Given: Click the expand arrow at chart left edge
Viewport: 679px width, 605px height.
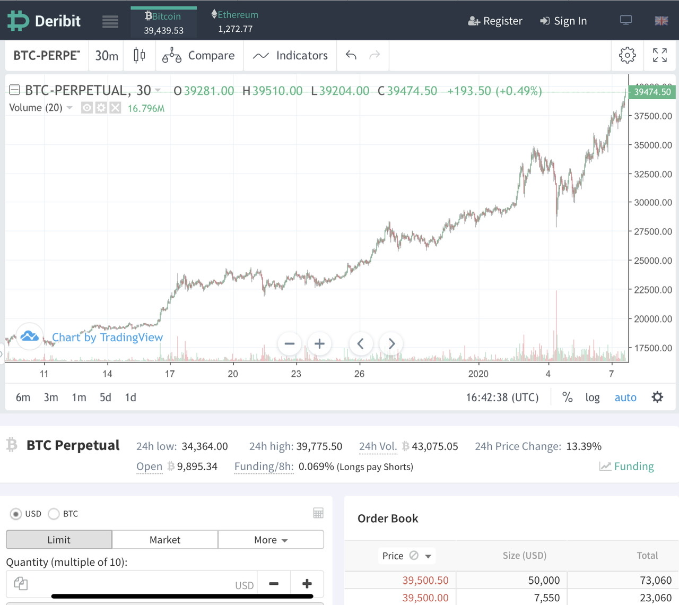Looking at the screenshot, I should point(2,353).
